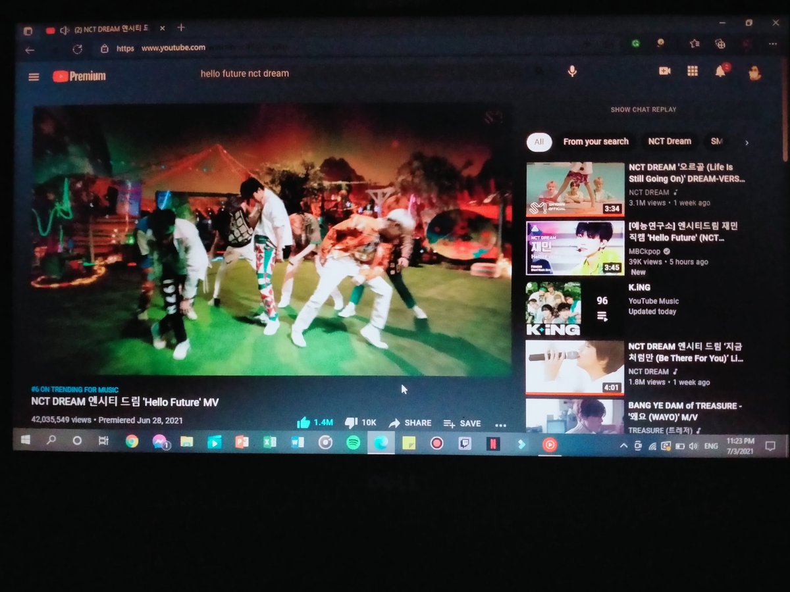This screenshot has width=790, height=592.
Task: Open Windows search from the taskbar
Action: pyautogui.click(x=51, y=441)
